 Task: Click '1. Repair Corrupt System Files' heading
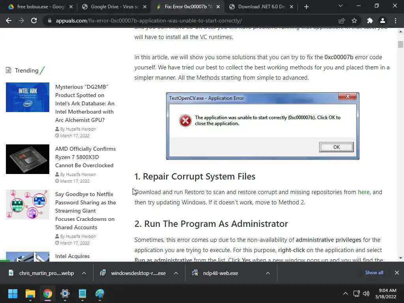pyautogui.click(x=195, y=176)
